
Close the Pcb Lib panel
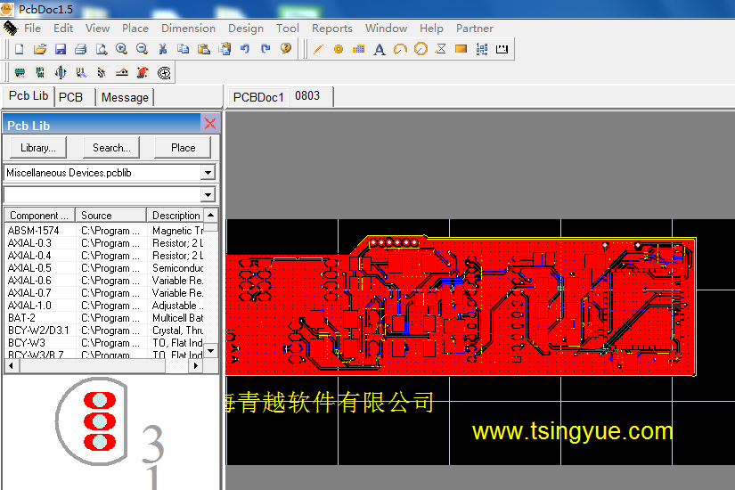point(210,125)
